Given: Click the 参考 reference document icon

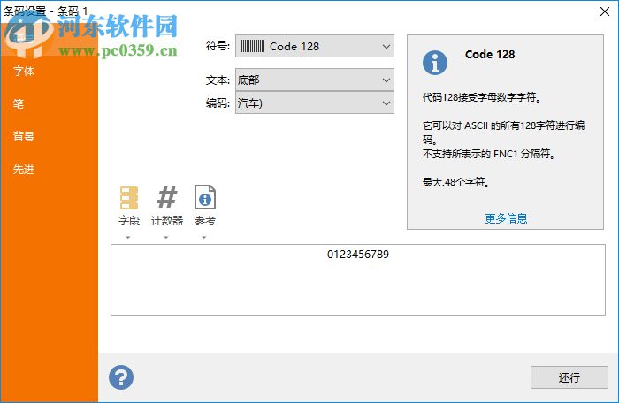Looking at the screenshot, I should (x=205, y=197).
